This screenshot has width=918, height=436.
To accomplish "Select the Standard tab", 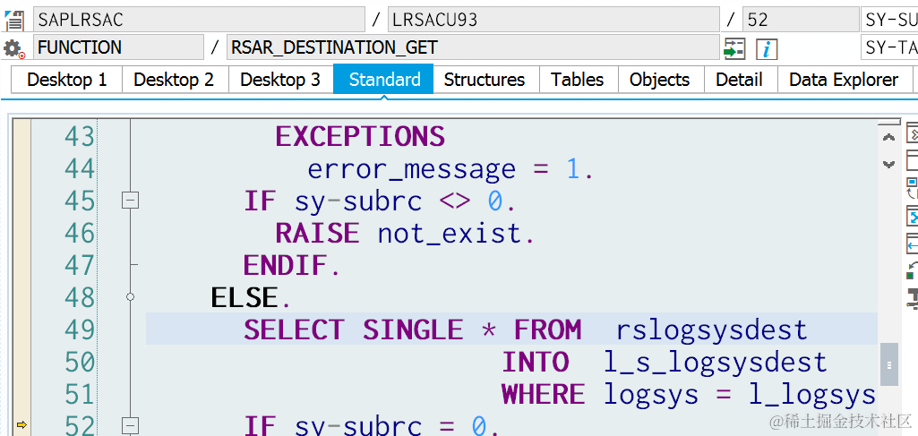I will coord(384,80).
